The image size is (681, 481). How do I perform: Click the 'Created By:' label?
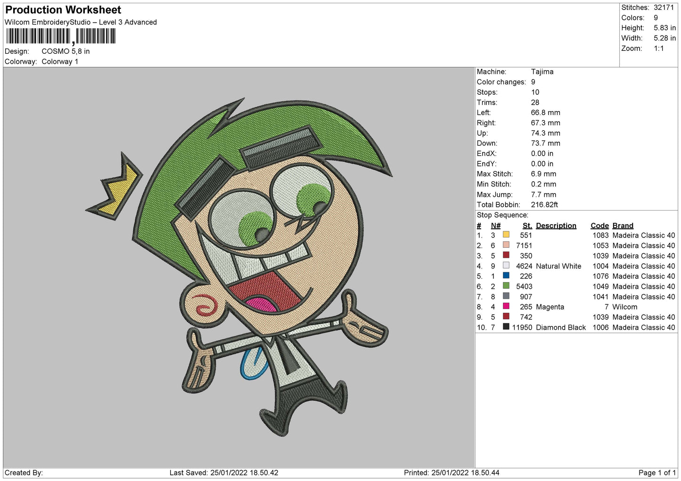pos(24,473)
